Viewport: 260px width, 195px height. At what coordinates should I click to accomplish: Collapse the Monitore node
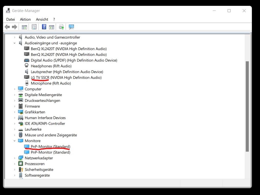coord(15,141)
